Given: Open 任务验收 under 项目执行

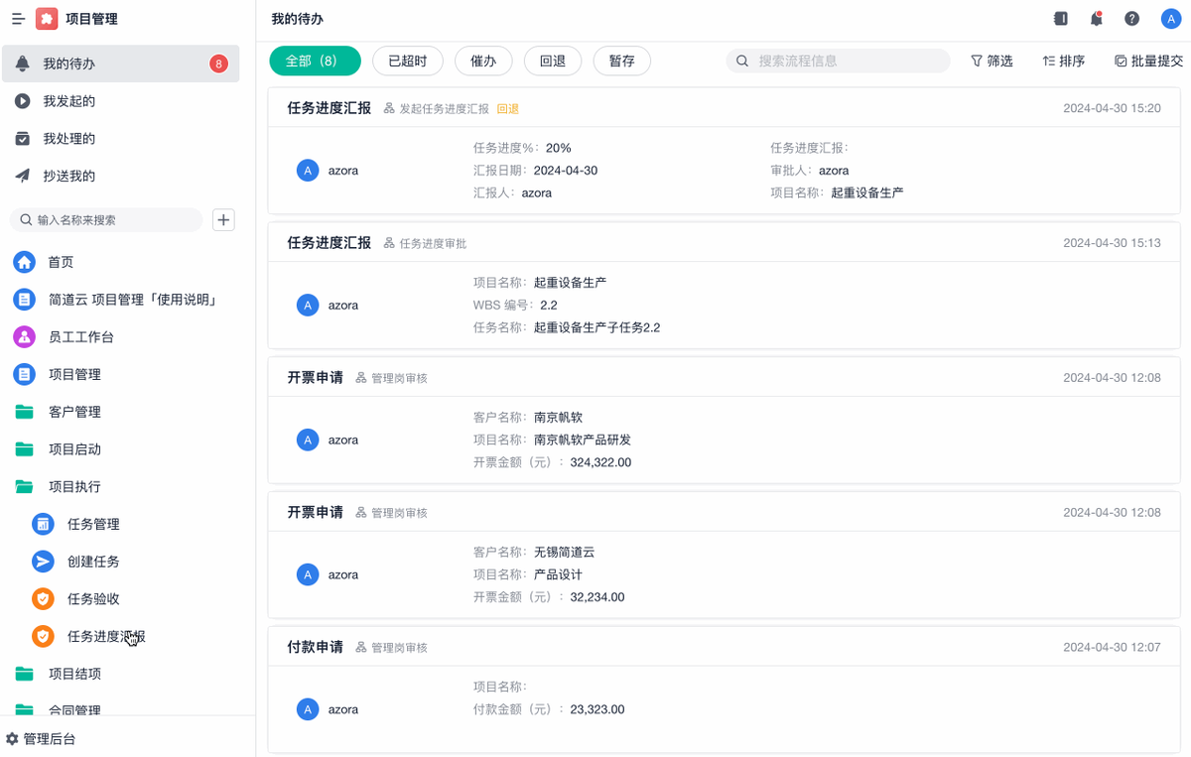Looking at the screenshot, I should (x=93, y=599).
